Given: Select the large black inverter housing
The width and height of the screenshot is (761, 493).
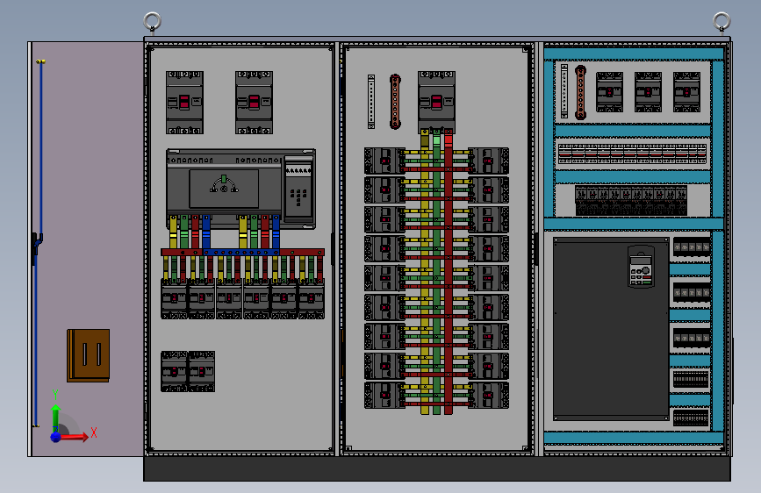Looking at the screenshot, I should click(612, 330).
